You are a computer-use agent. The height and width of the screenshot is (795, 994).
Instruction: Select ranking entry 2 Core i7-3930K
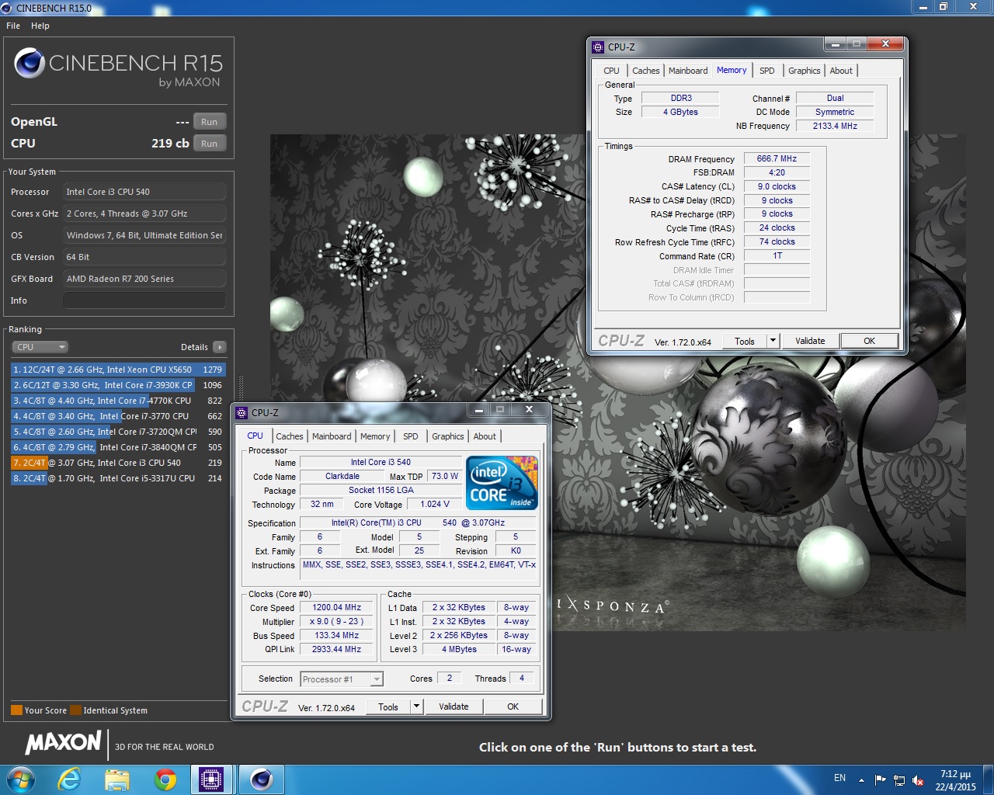pyautogui.click(x=117, y=385)
